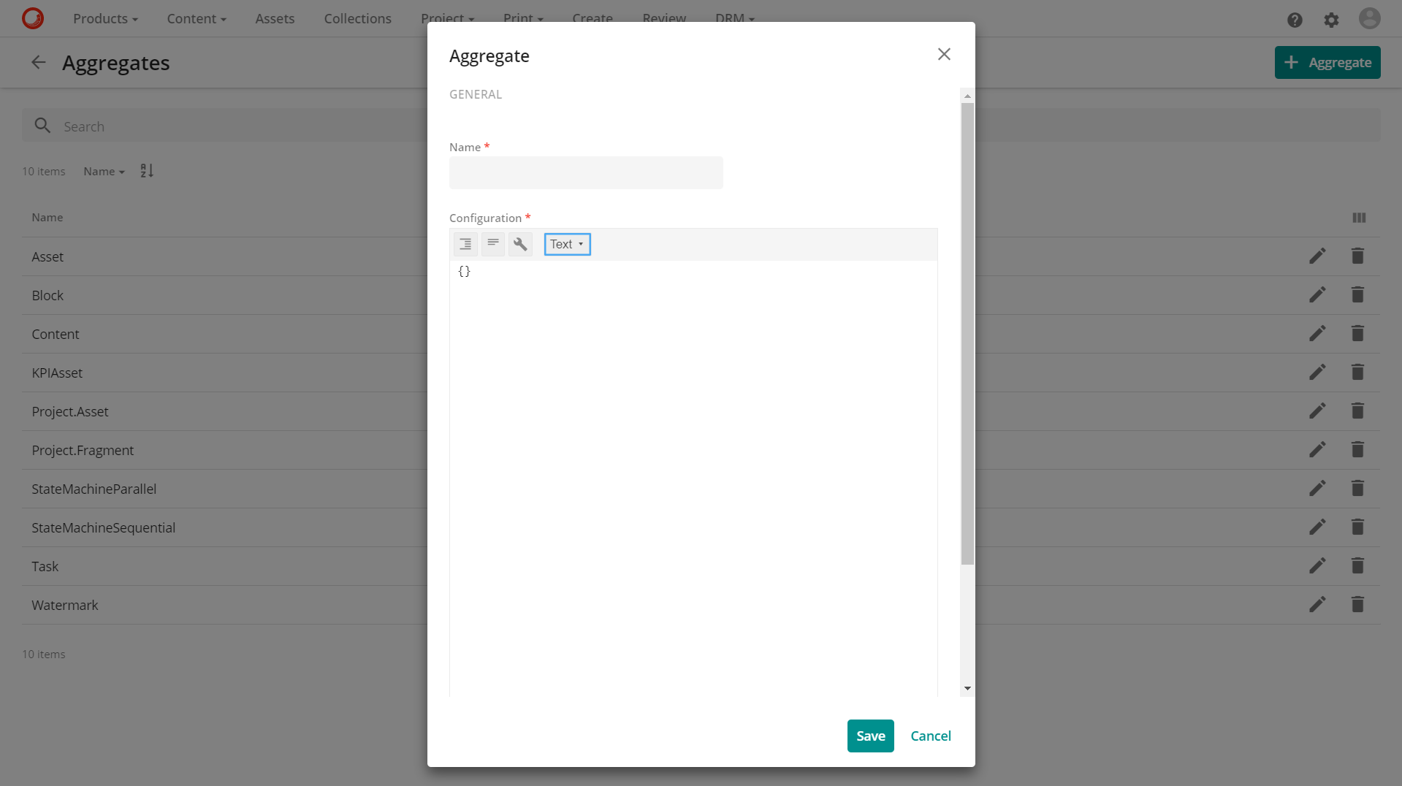This screenshot has height=786, width=1402.
Task: Toggle the sort order icon
Action: (147, 171)
